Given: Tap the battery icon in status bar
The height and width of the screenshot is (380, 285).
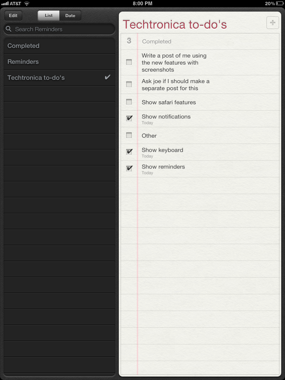Looking at the screenshot, I should [x=279, y=4].
